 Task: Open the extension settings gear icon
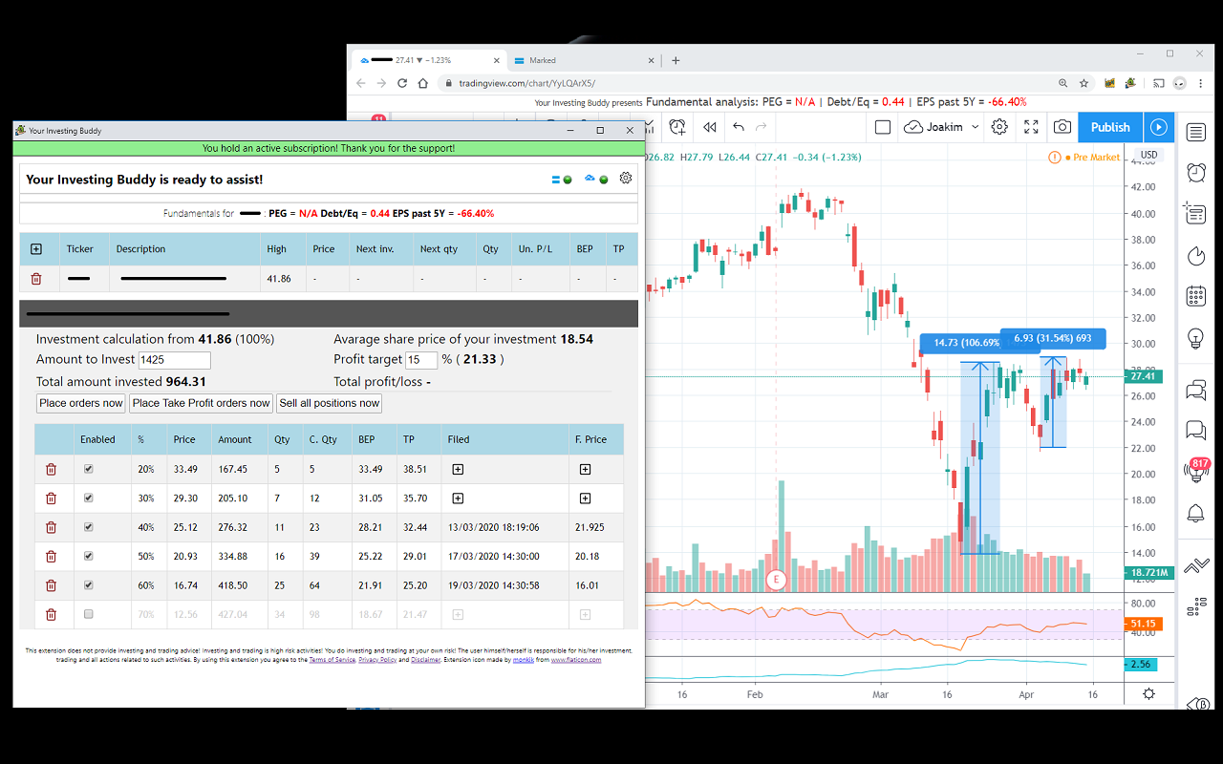pyautogui.click(x=626, y=178)
